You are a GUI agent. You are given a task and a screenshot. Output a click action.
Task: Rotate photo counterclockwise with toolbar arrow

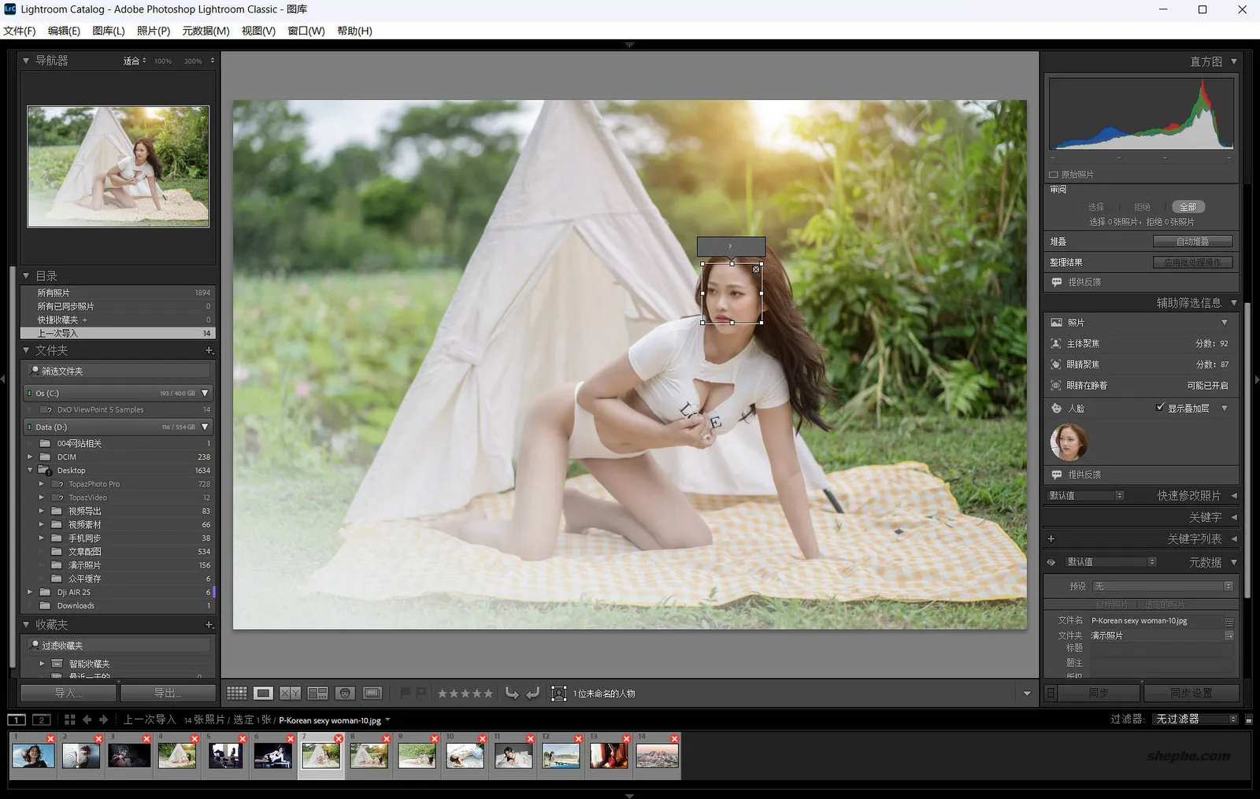pyautogui.click(x=512, y=693)
